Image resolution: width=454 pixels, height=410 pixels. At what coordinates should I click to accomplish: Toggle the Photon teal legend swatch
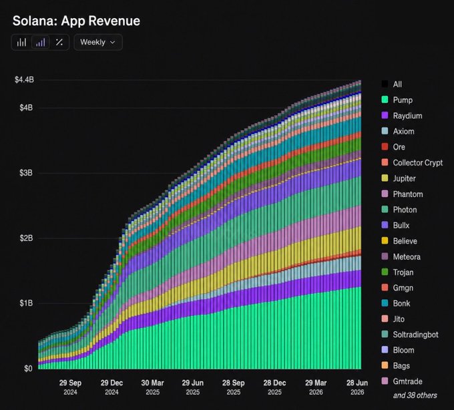(x=385, y=209)
